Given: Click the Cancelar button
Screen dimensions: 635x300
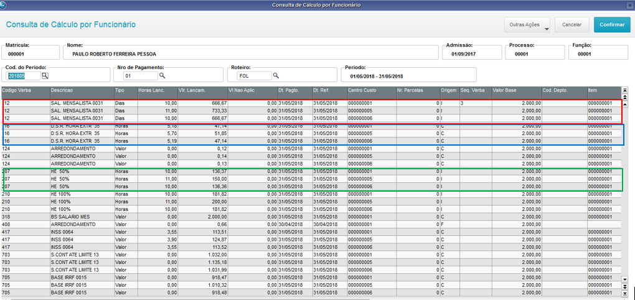Looking at the screenshot, I should click(572, 25).
